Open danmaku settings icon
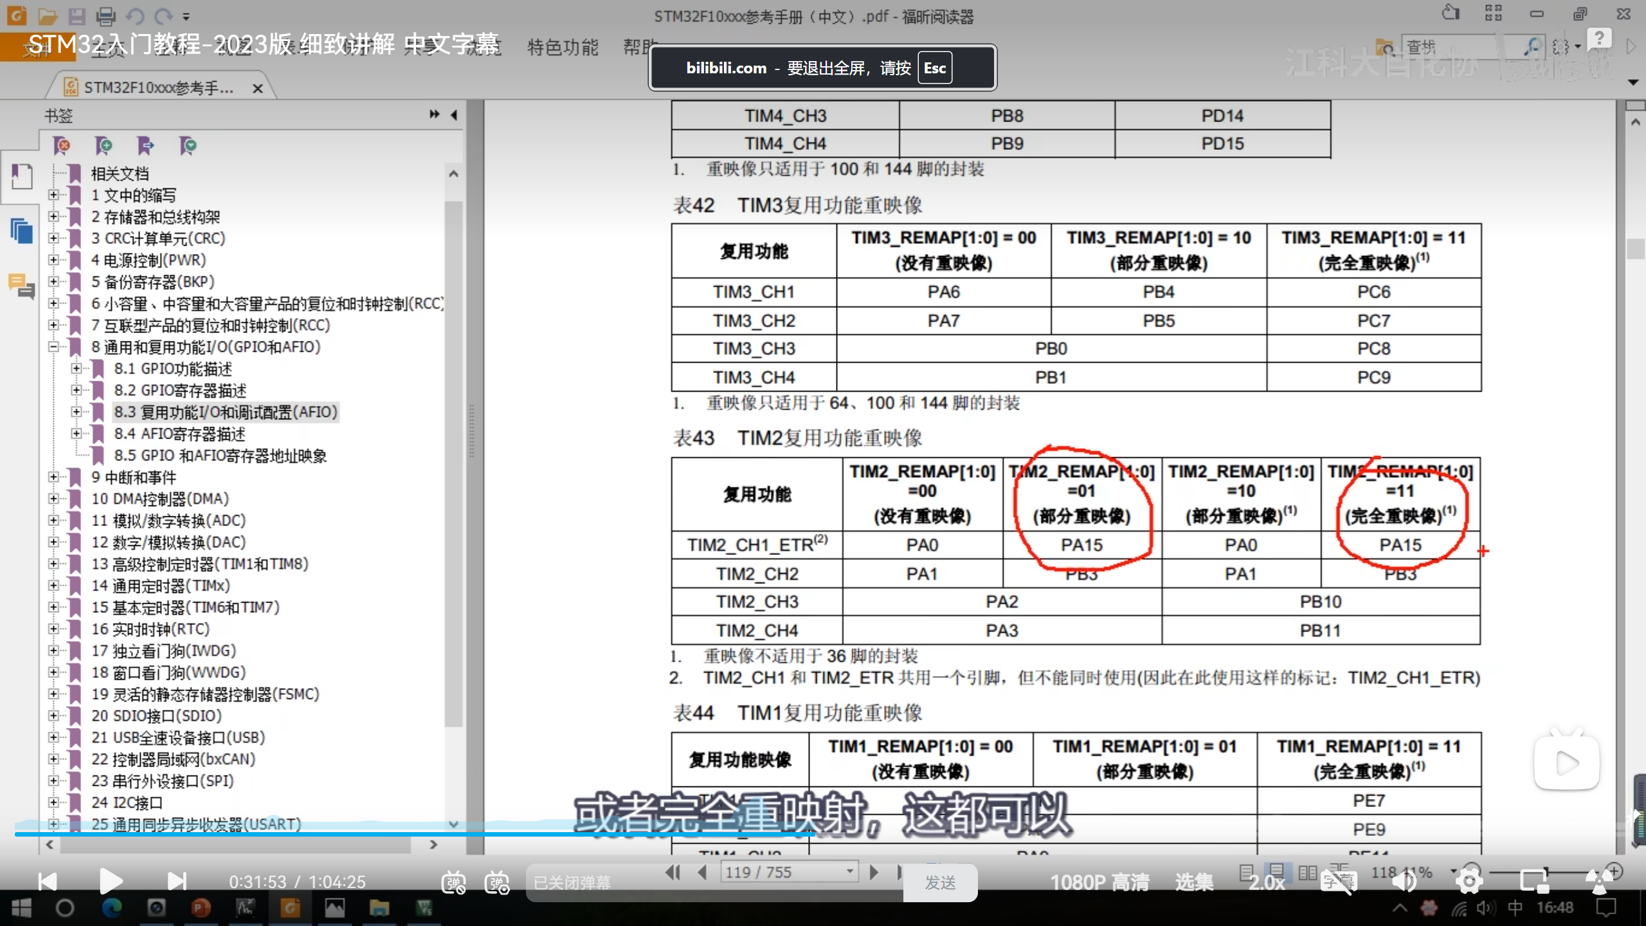Screen dimensions: 1646x926 coord(497,882)
